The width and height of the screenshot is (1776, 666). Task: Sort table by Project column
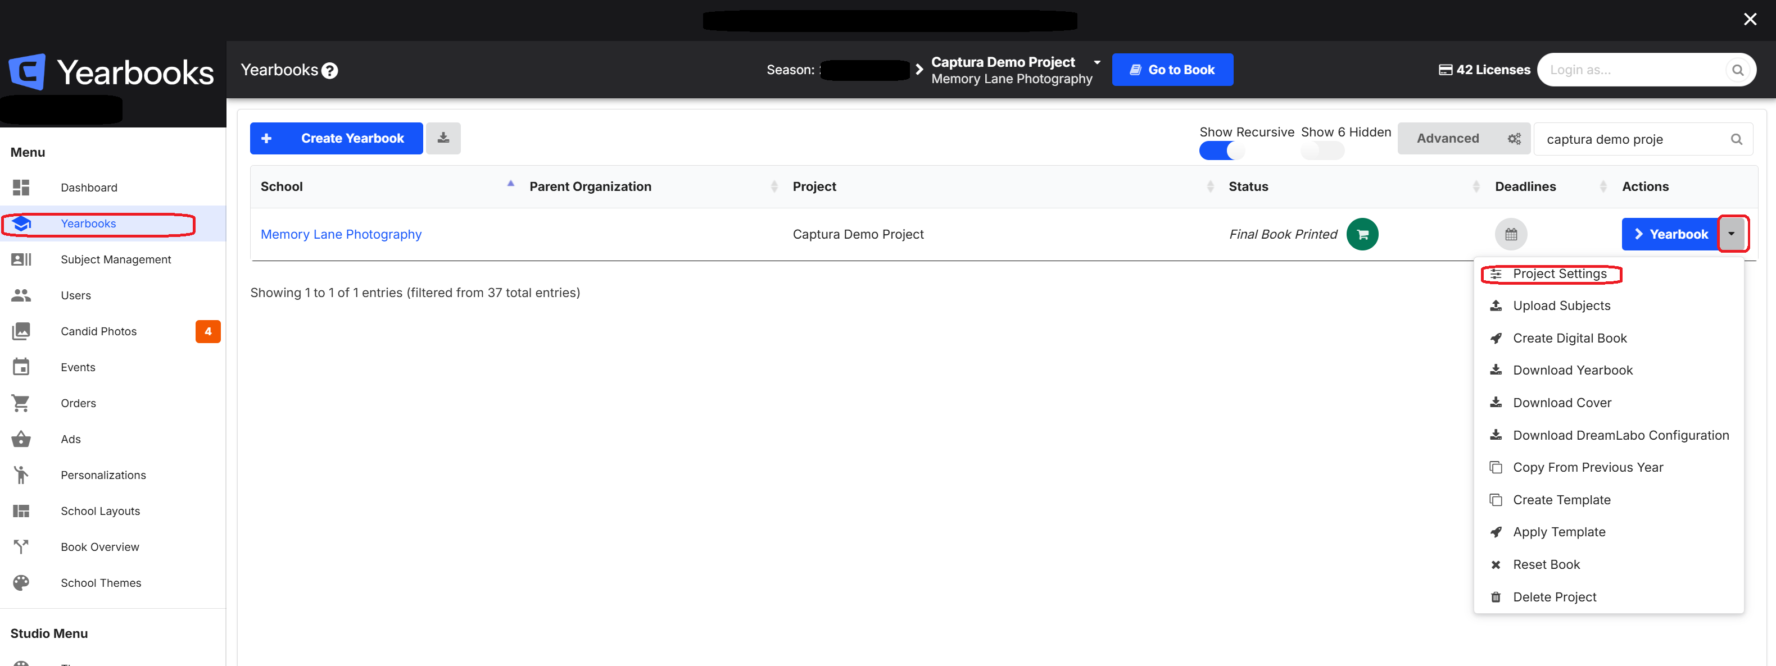coord(1001,186)
